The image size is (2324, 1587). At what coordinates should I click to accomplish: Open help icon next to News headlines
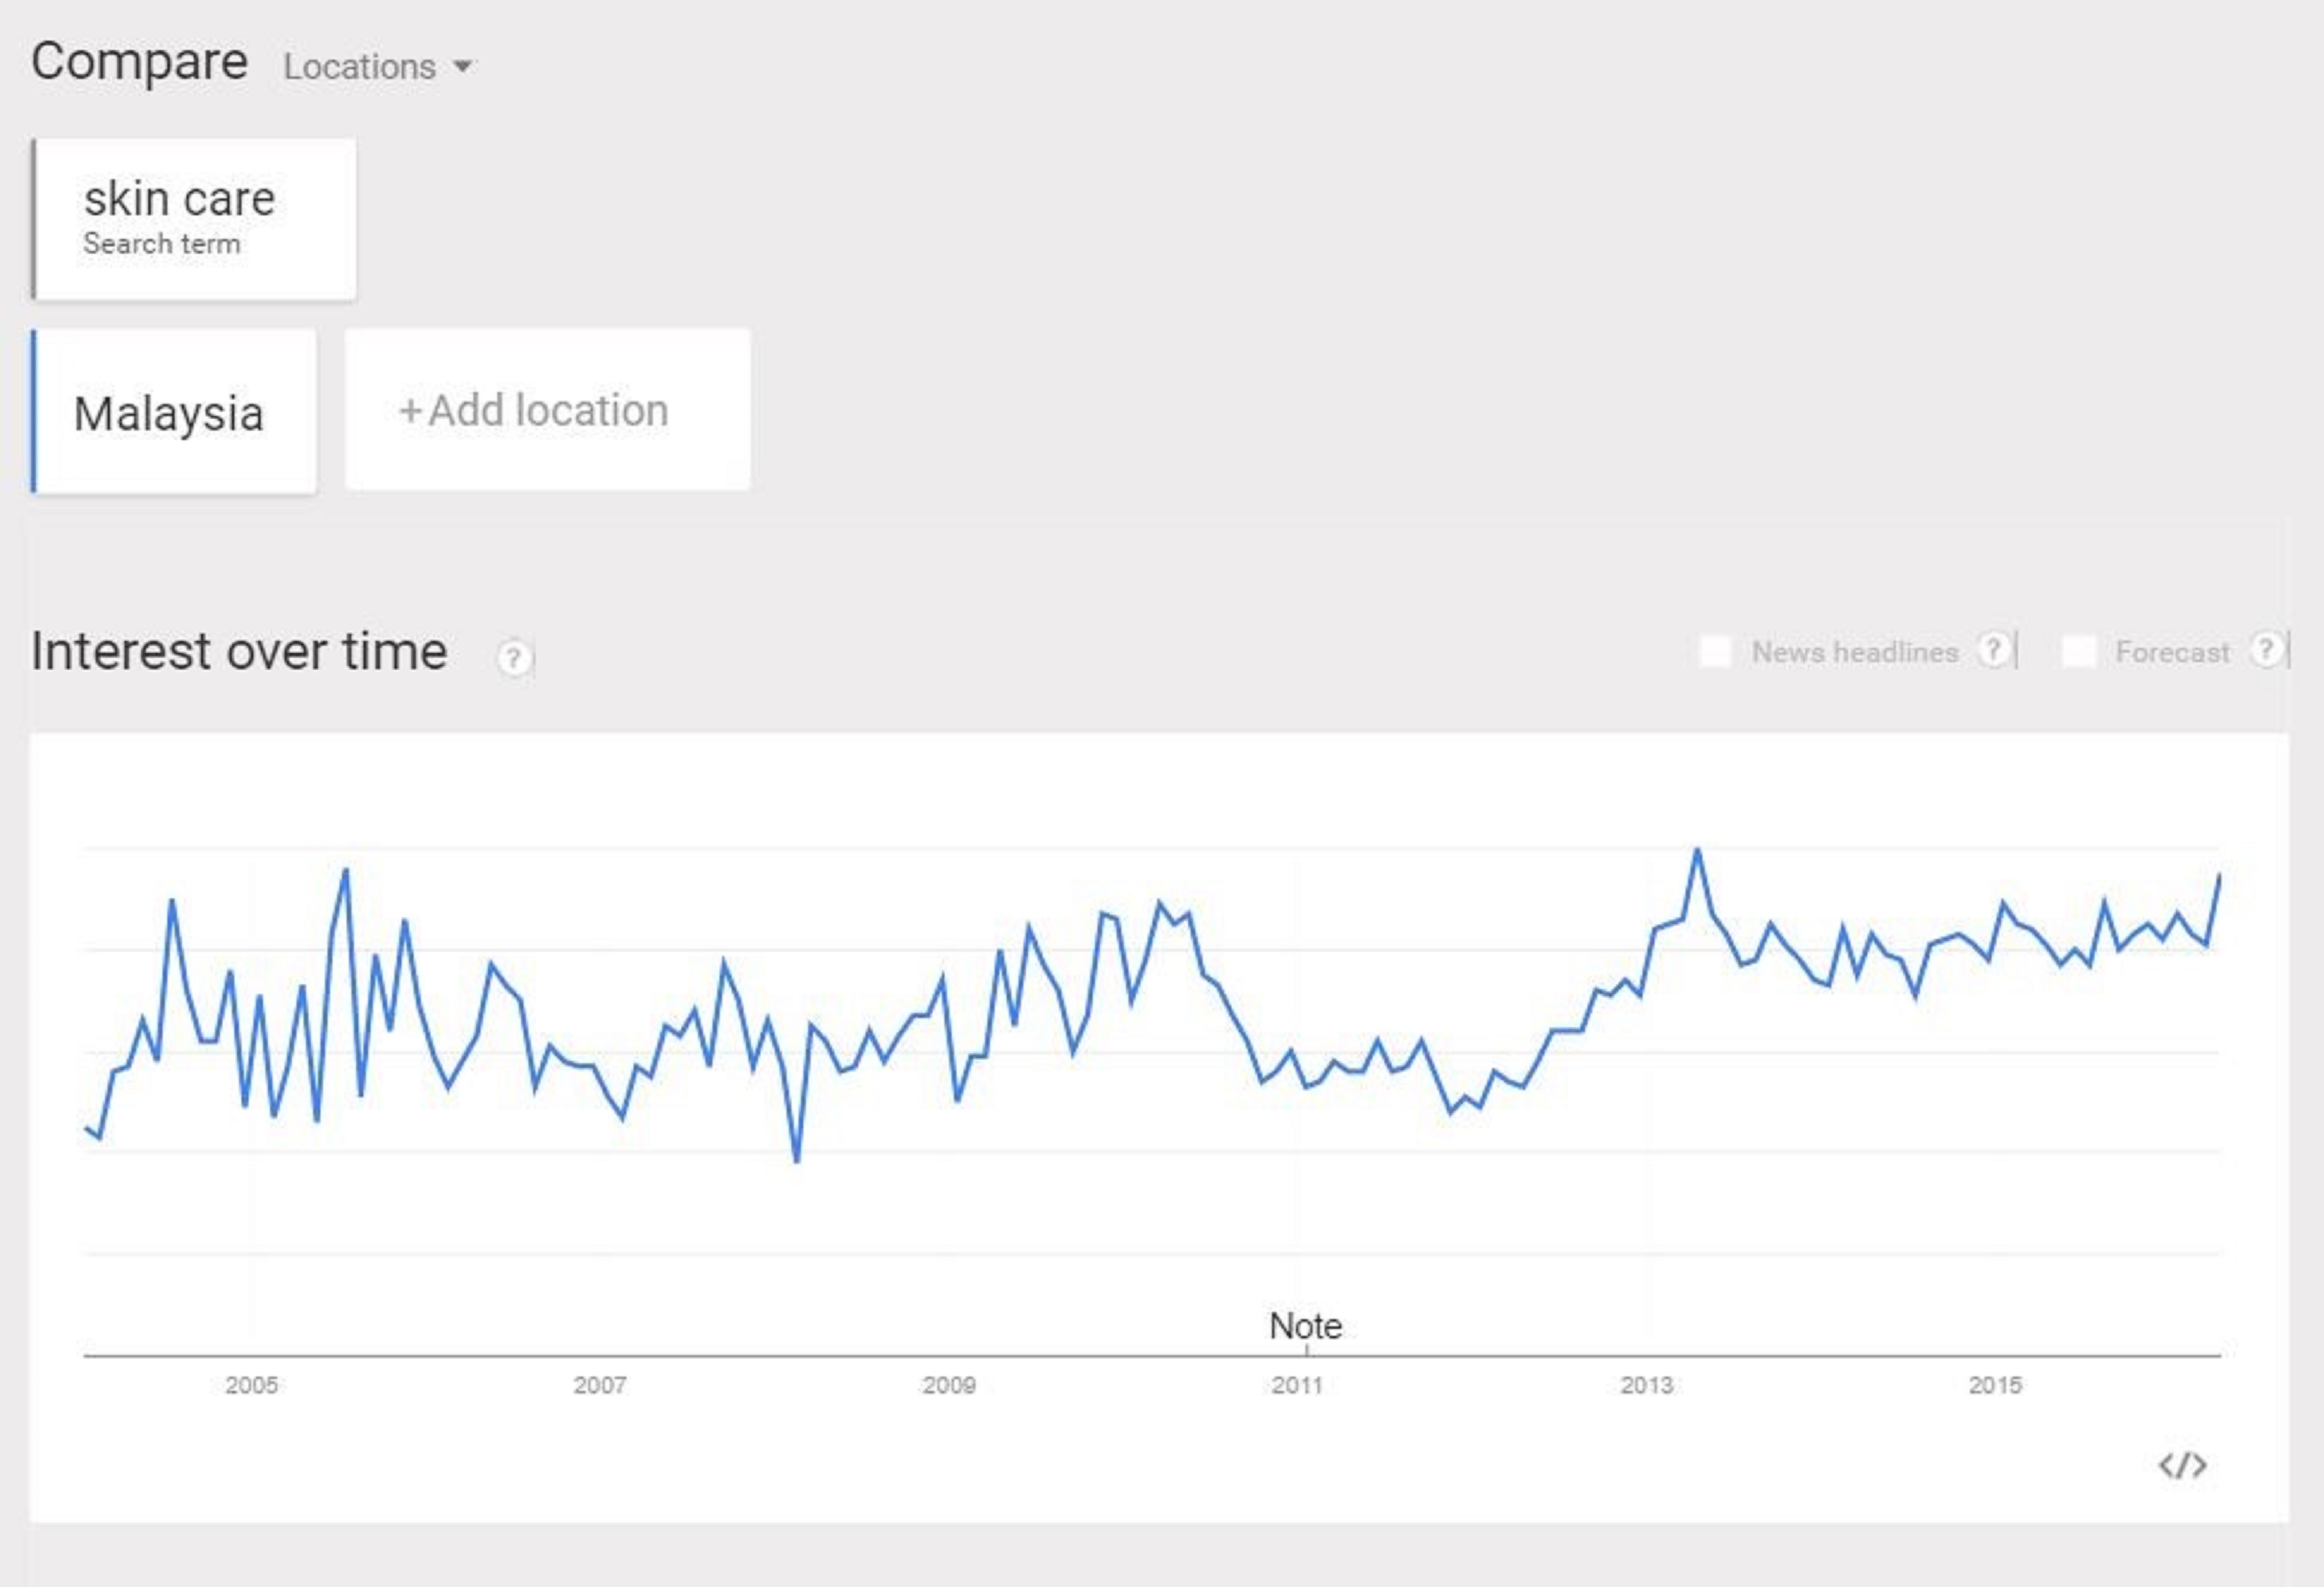(x=1994, y=650)
